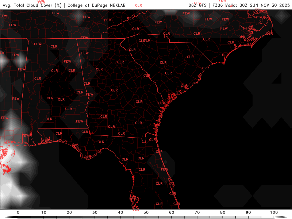Click the legend value '0'
The width and height of the screenshot is (292, 219).
(x=18, y=212)
